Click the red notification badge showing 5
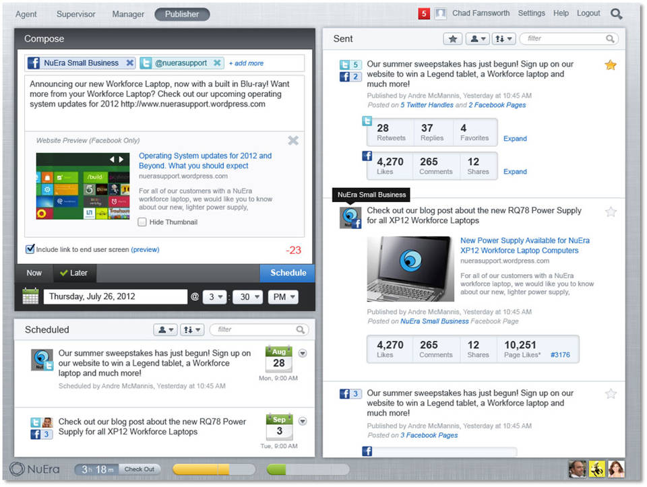 [424, 13]
